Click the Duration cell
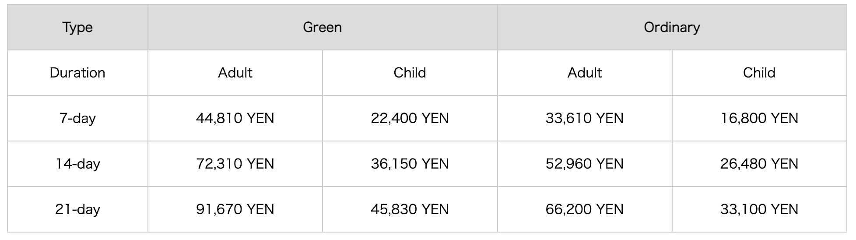Screen dimensions: 856x240 coord(77,73)
